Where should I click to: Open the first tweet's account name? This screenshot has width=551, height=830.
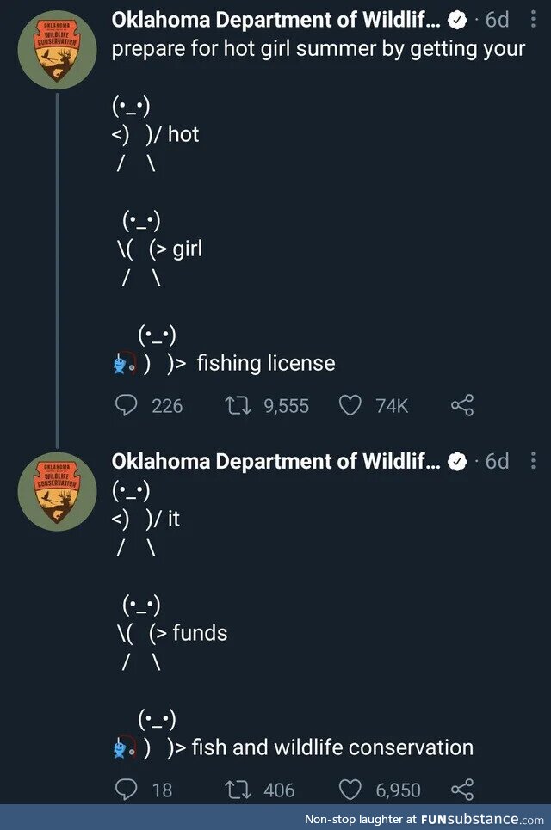click(275, 21)
